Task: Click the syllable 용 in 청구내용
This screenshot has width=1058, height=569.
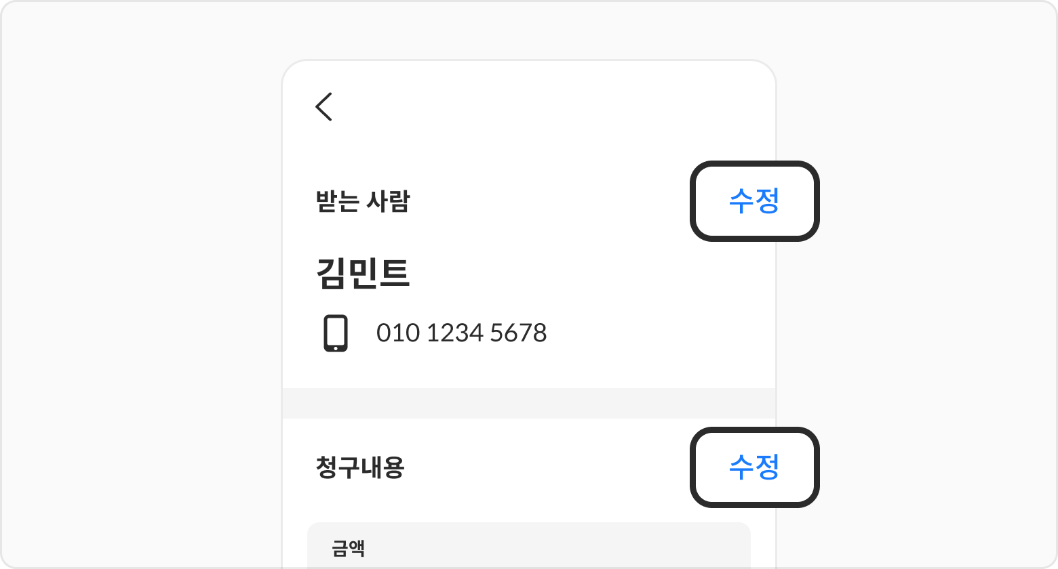Action: (394, 467)
